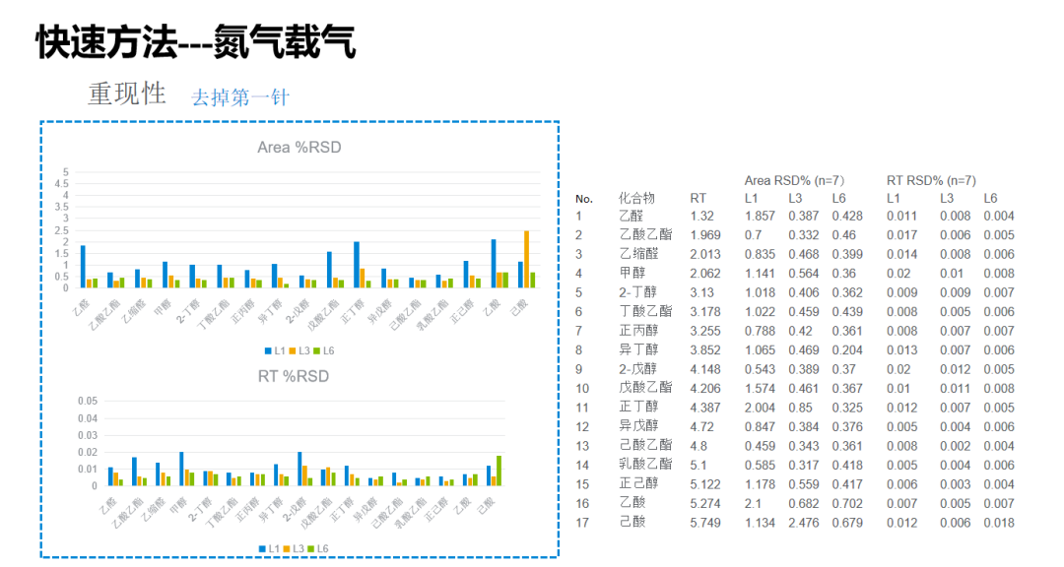The height and width of the screenshot is (567, 1064).
Task: Click 丁酸乙酯 compound name in the table
Action: click(645, 311)
